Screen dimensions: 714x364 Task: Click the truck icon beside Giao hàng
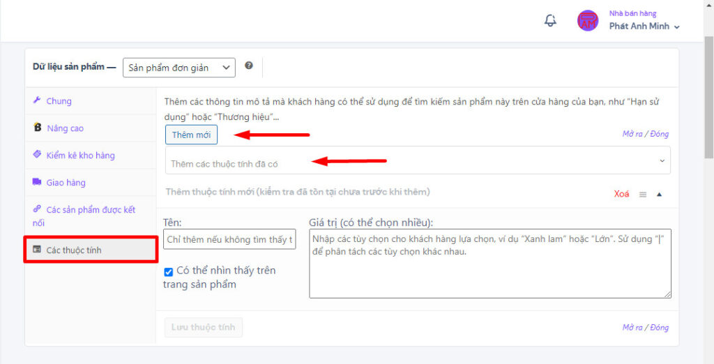click(37, 182)
